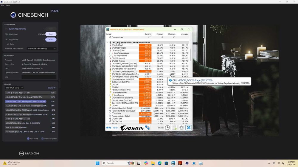Click the performance graph taskbar icon

point(201,163)
